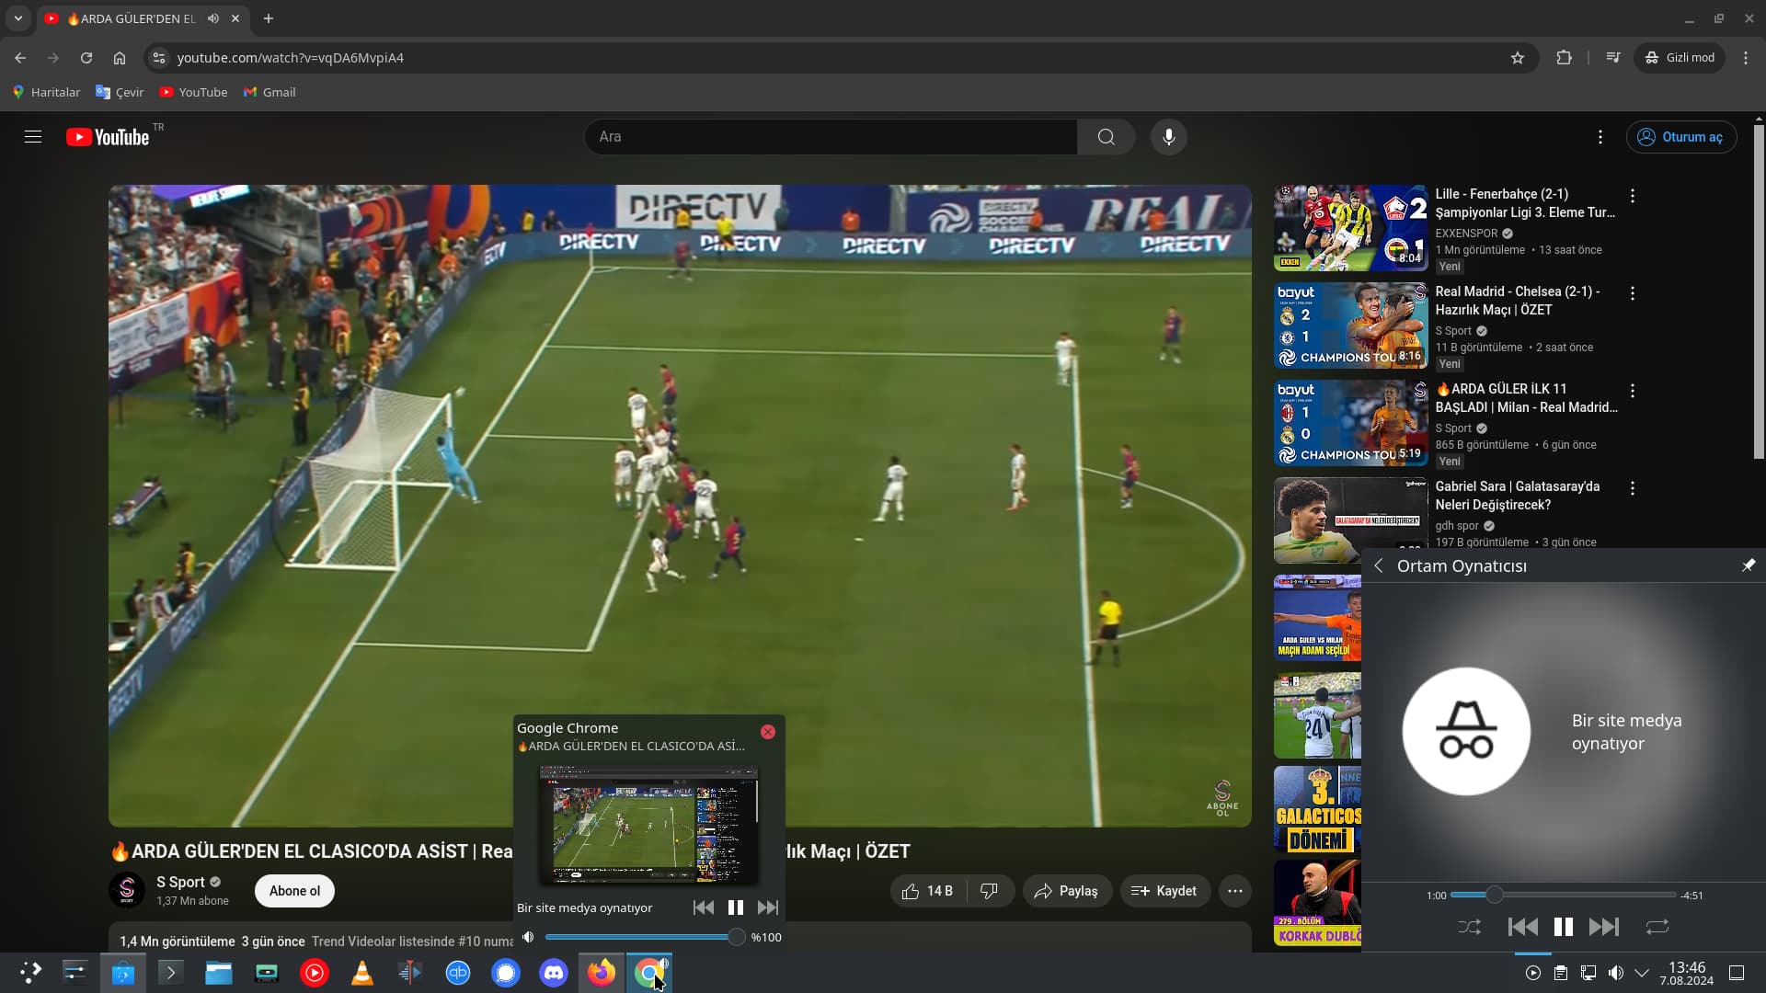Skip to next track in Ortam Oynatıcısı panel
The height and width of the screenshot is (993, 1766).
1604,927
